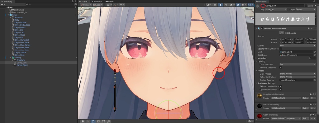Open Mesh object picker circle

[315, 52]
